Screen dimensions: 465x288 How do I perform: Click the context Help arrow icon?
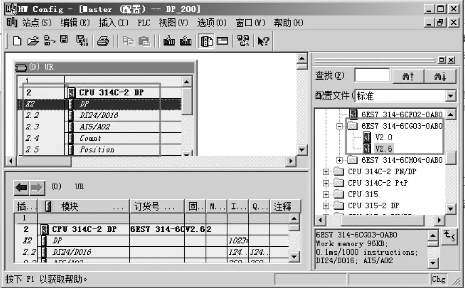point(263,42)
